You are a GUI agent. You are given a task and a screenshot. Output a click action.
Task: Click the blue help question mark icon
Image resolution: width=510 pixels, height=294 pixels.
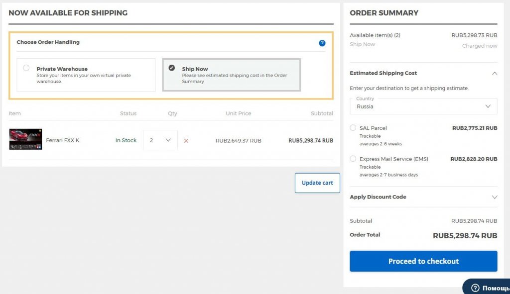pyautogui.click(x=322, y=43)
